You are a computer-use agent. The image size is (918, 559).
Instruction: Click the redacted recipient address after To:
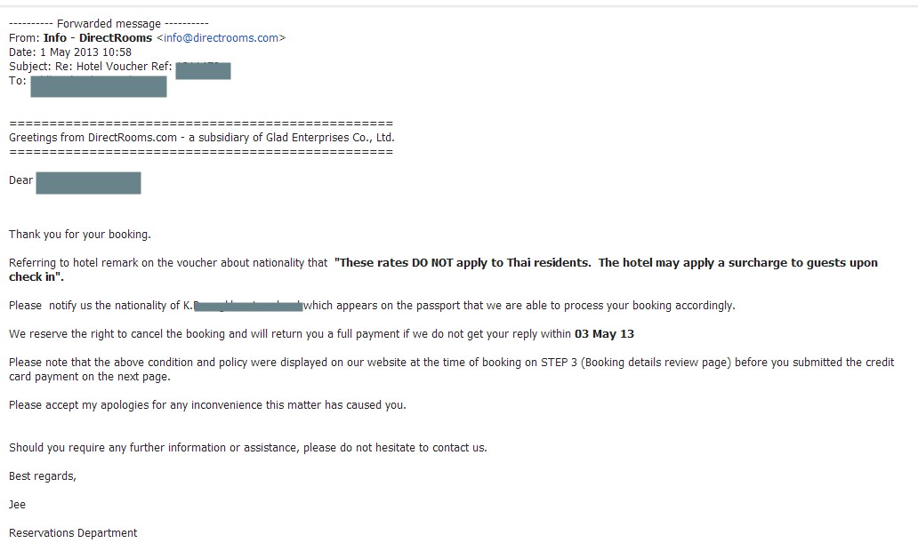pos(99,86)
